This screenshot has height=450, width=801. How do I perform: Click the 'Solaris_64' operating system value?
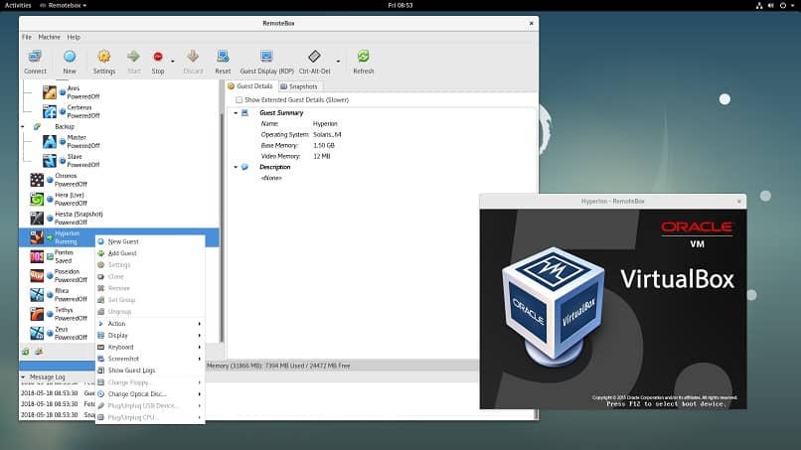pyautogui.click(x=327, y=135)
